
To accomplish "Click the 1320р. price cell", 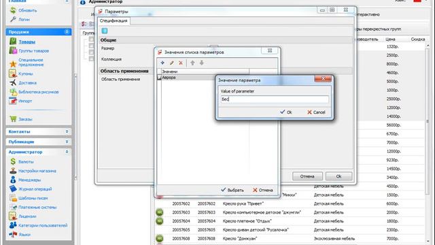I will coord(393,47).
